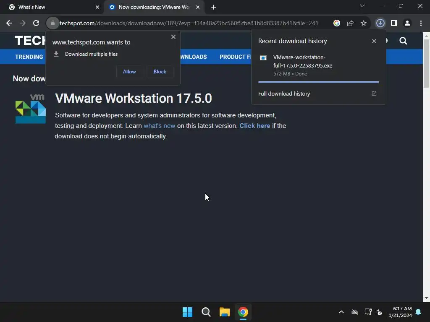
Task: Open the network status tray icon
Action: [x=368, y=312]
